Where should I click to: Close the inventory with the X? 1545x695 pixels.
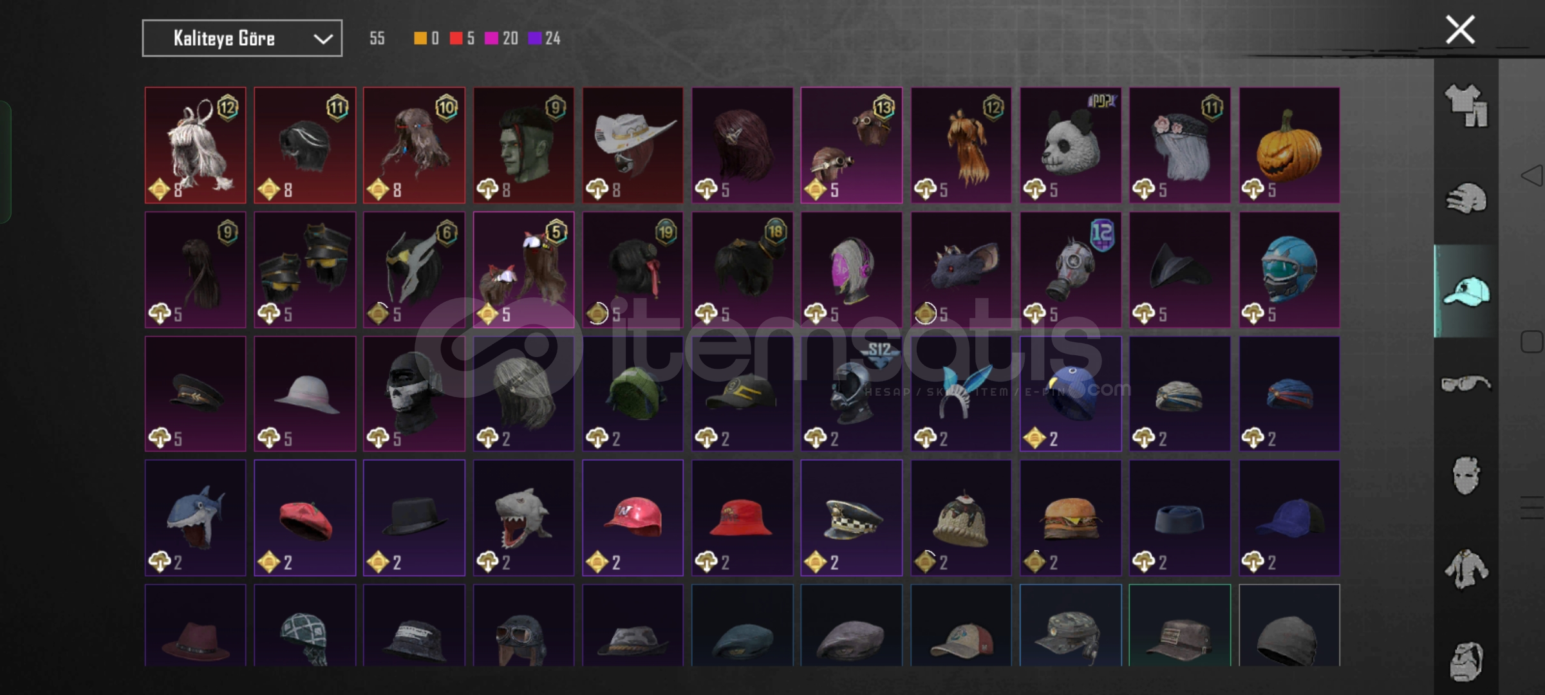1460,30
